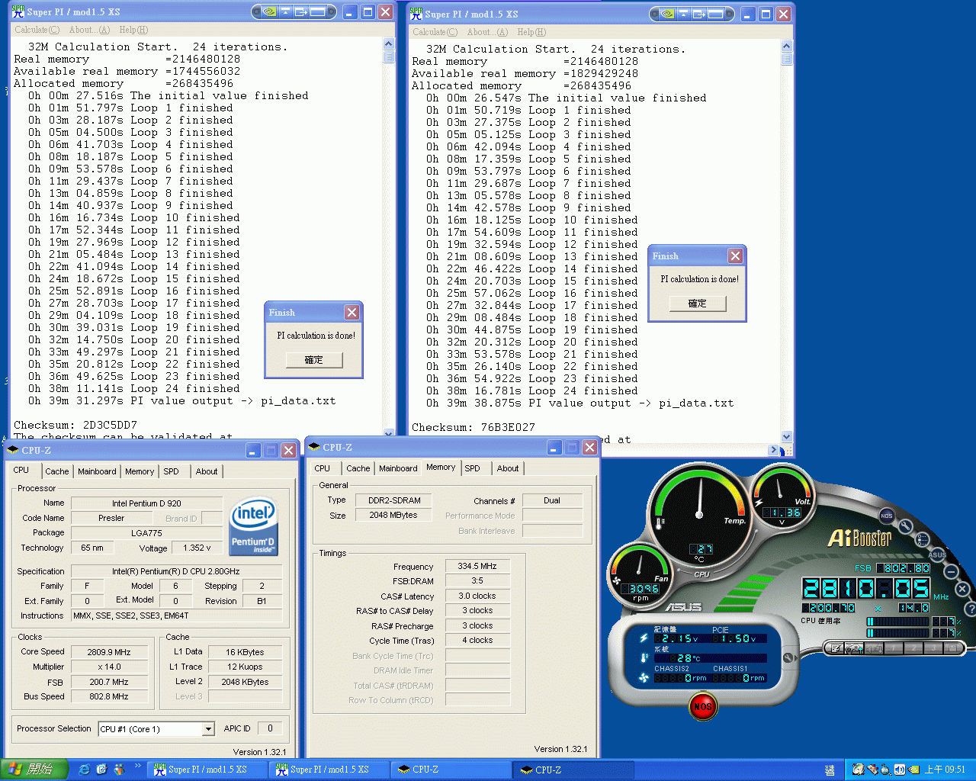Expand quick launch chevron on taskbar
Viewport: 976px width, 781px height.
(x=137, y=766)
